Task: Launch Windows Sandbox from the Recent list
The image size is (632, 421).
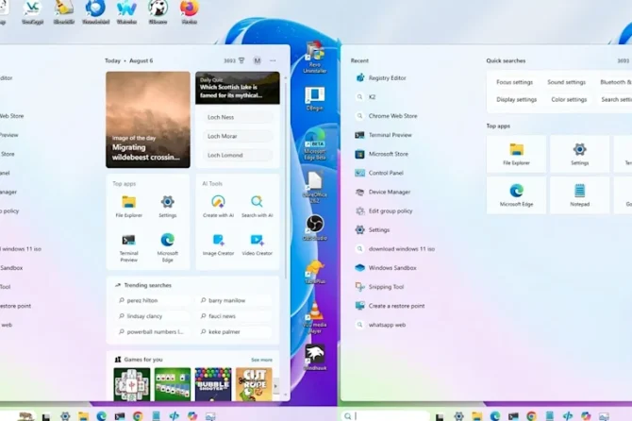Action: click(386, 268)
